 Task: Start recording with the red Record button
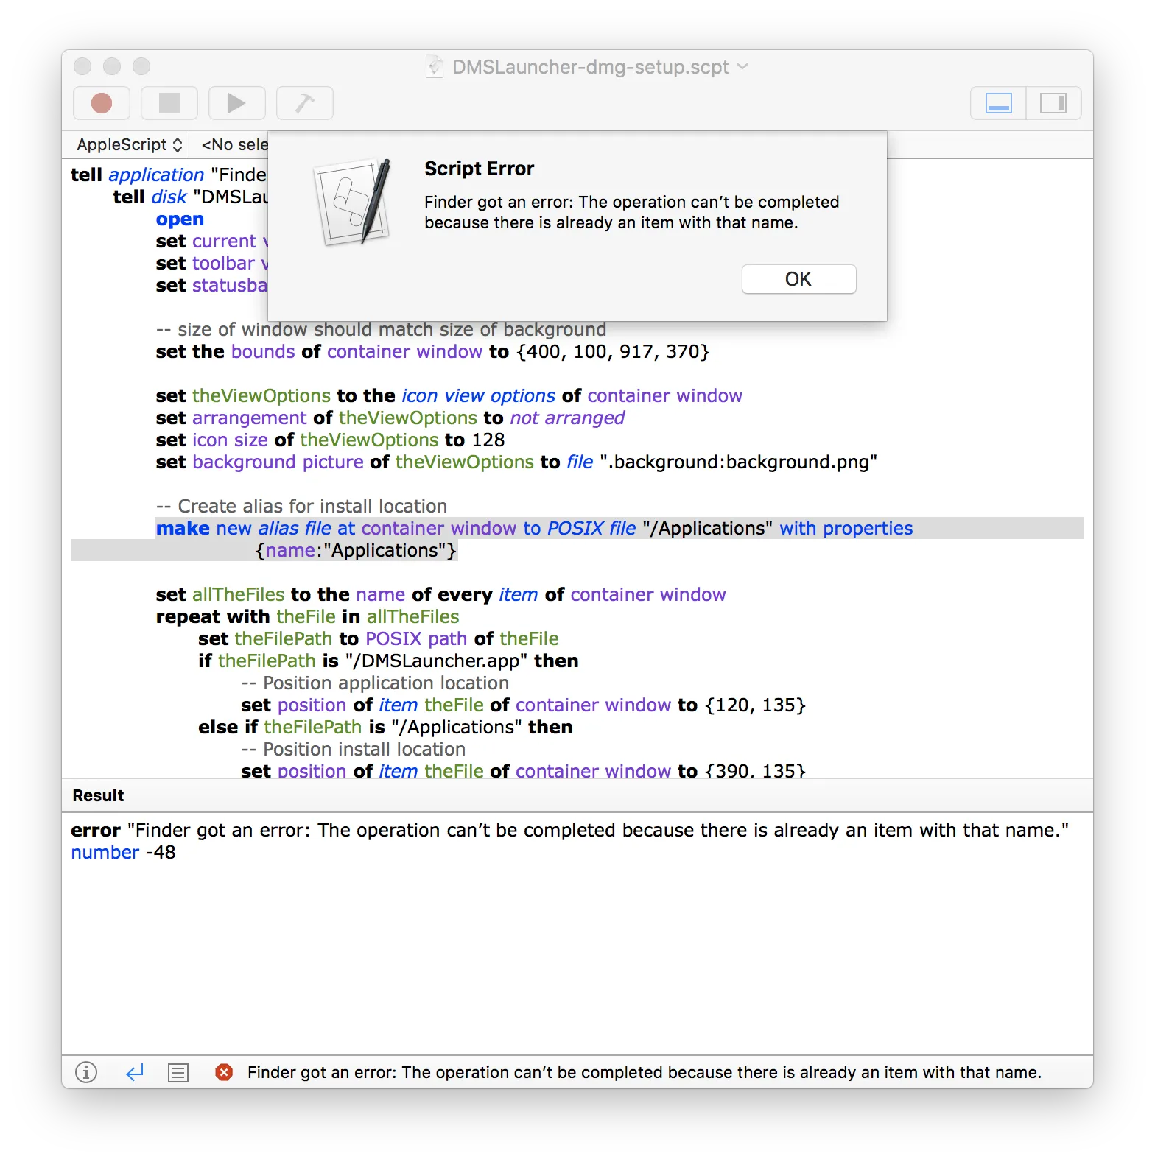pyautogui.click(x=102, y=103)
